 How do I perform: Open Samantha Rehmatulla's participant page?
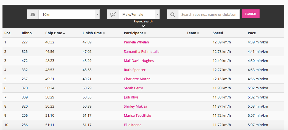click(x=142, y=51)
